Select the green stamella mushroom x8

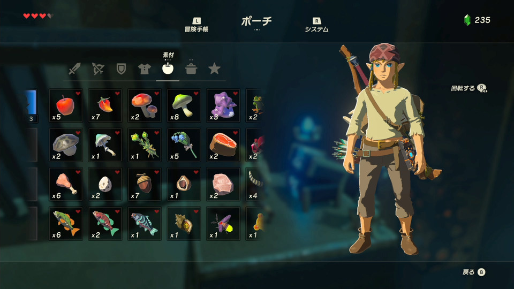click(x=184, y=105)
